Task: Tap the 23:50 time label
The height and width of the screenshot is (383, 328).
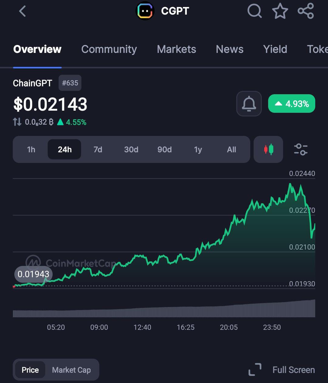Action: tap(272, 327)
